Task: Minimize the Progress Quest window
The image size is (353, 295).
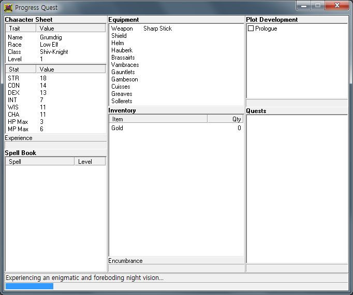Action: coord(304,6)
